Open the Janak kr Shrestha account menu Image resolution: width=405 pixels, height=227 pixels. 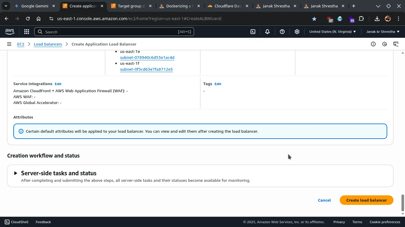click(x=383, y=32)
